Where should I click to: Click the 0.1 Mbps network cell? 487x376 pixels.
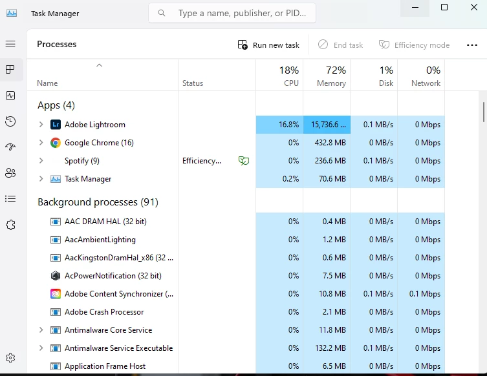point(421,294)
